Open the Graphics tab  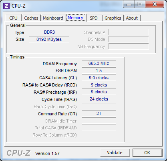coord(113,18)
